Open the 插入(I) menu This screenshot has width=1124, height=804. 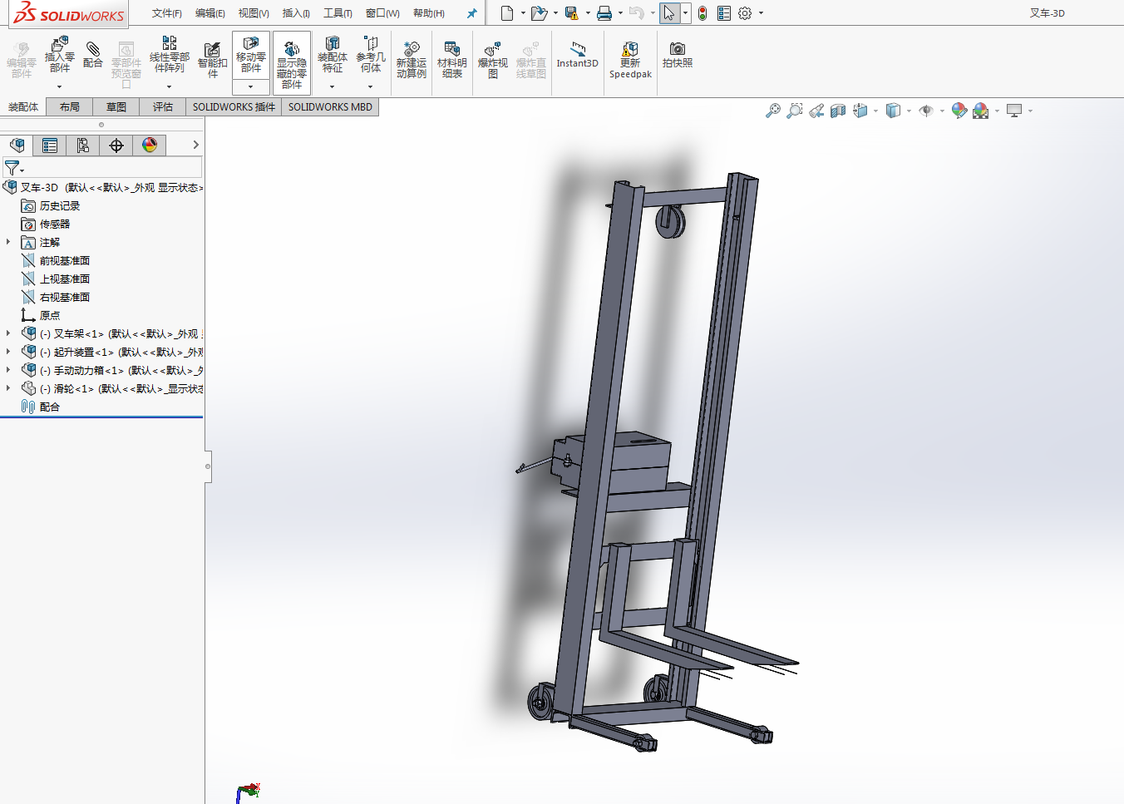[x=296, y=13]
